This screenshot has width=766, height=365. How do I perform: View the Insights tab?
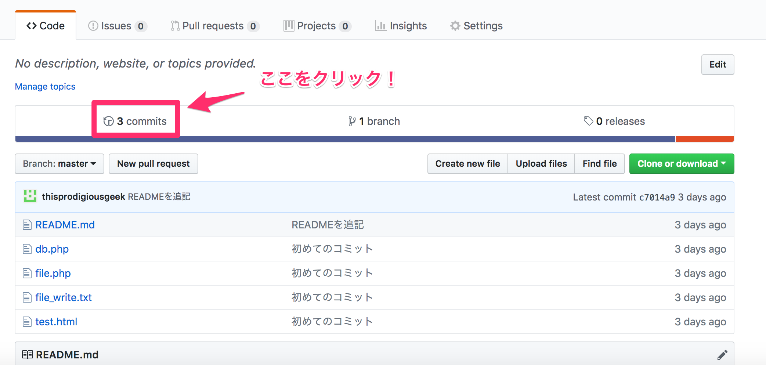coord(401,26)
